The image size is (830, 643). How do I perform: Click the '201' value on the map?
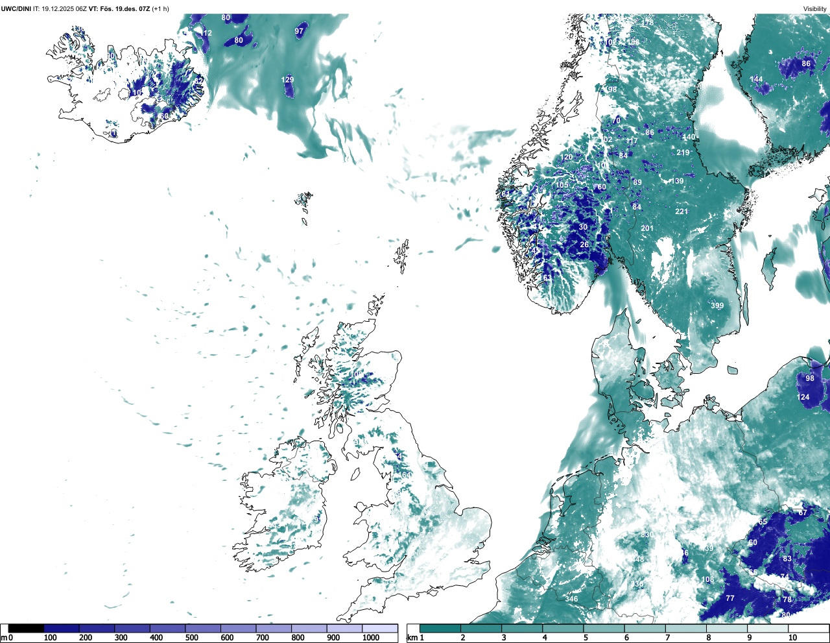click(x=647, y=228)
